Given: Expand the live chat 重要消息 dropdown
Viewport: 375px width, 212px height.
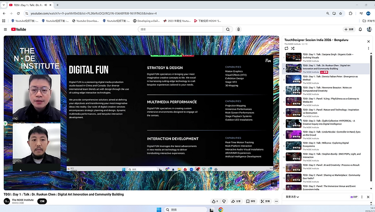Looking at the screenshot, I should (x=292, y=197).
